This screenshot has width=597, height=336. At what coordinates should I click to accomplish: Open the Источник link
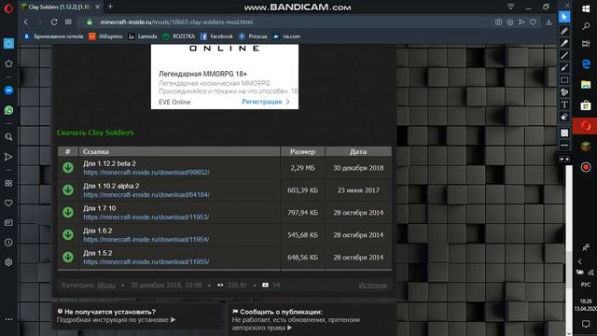point(373,285)
